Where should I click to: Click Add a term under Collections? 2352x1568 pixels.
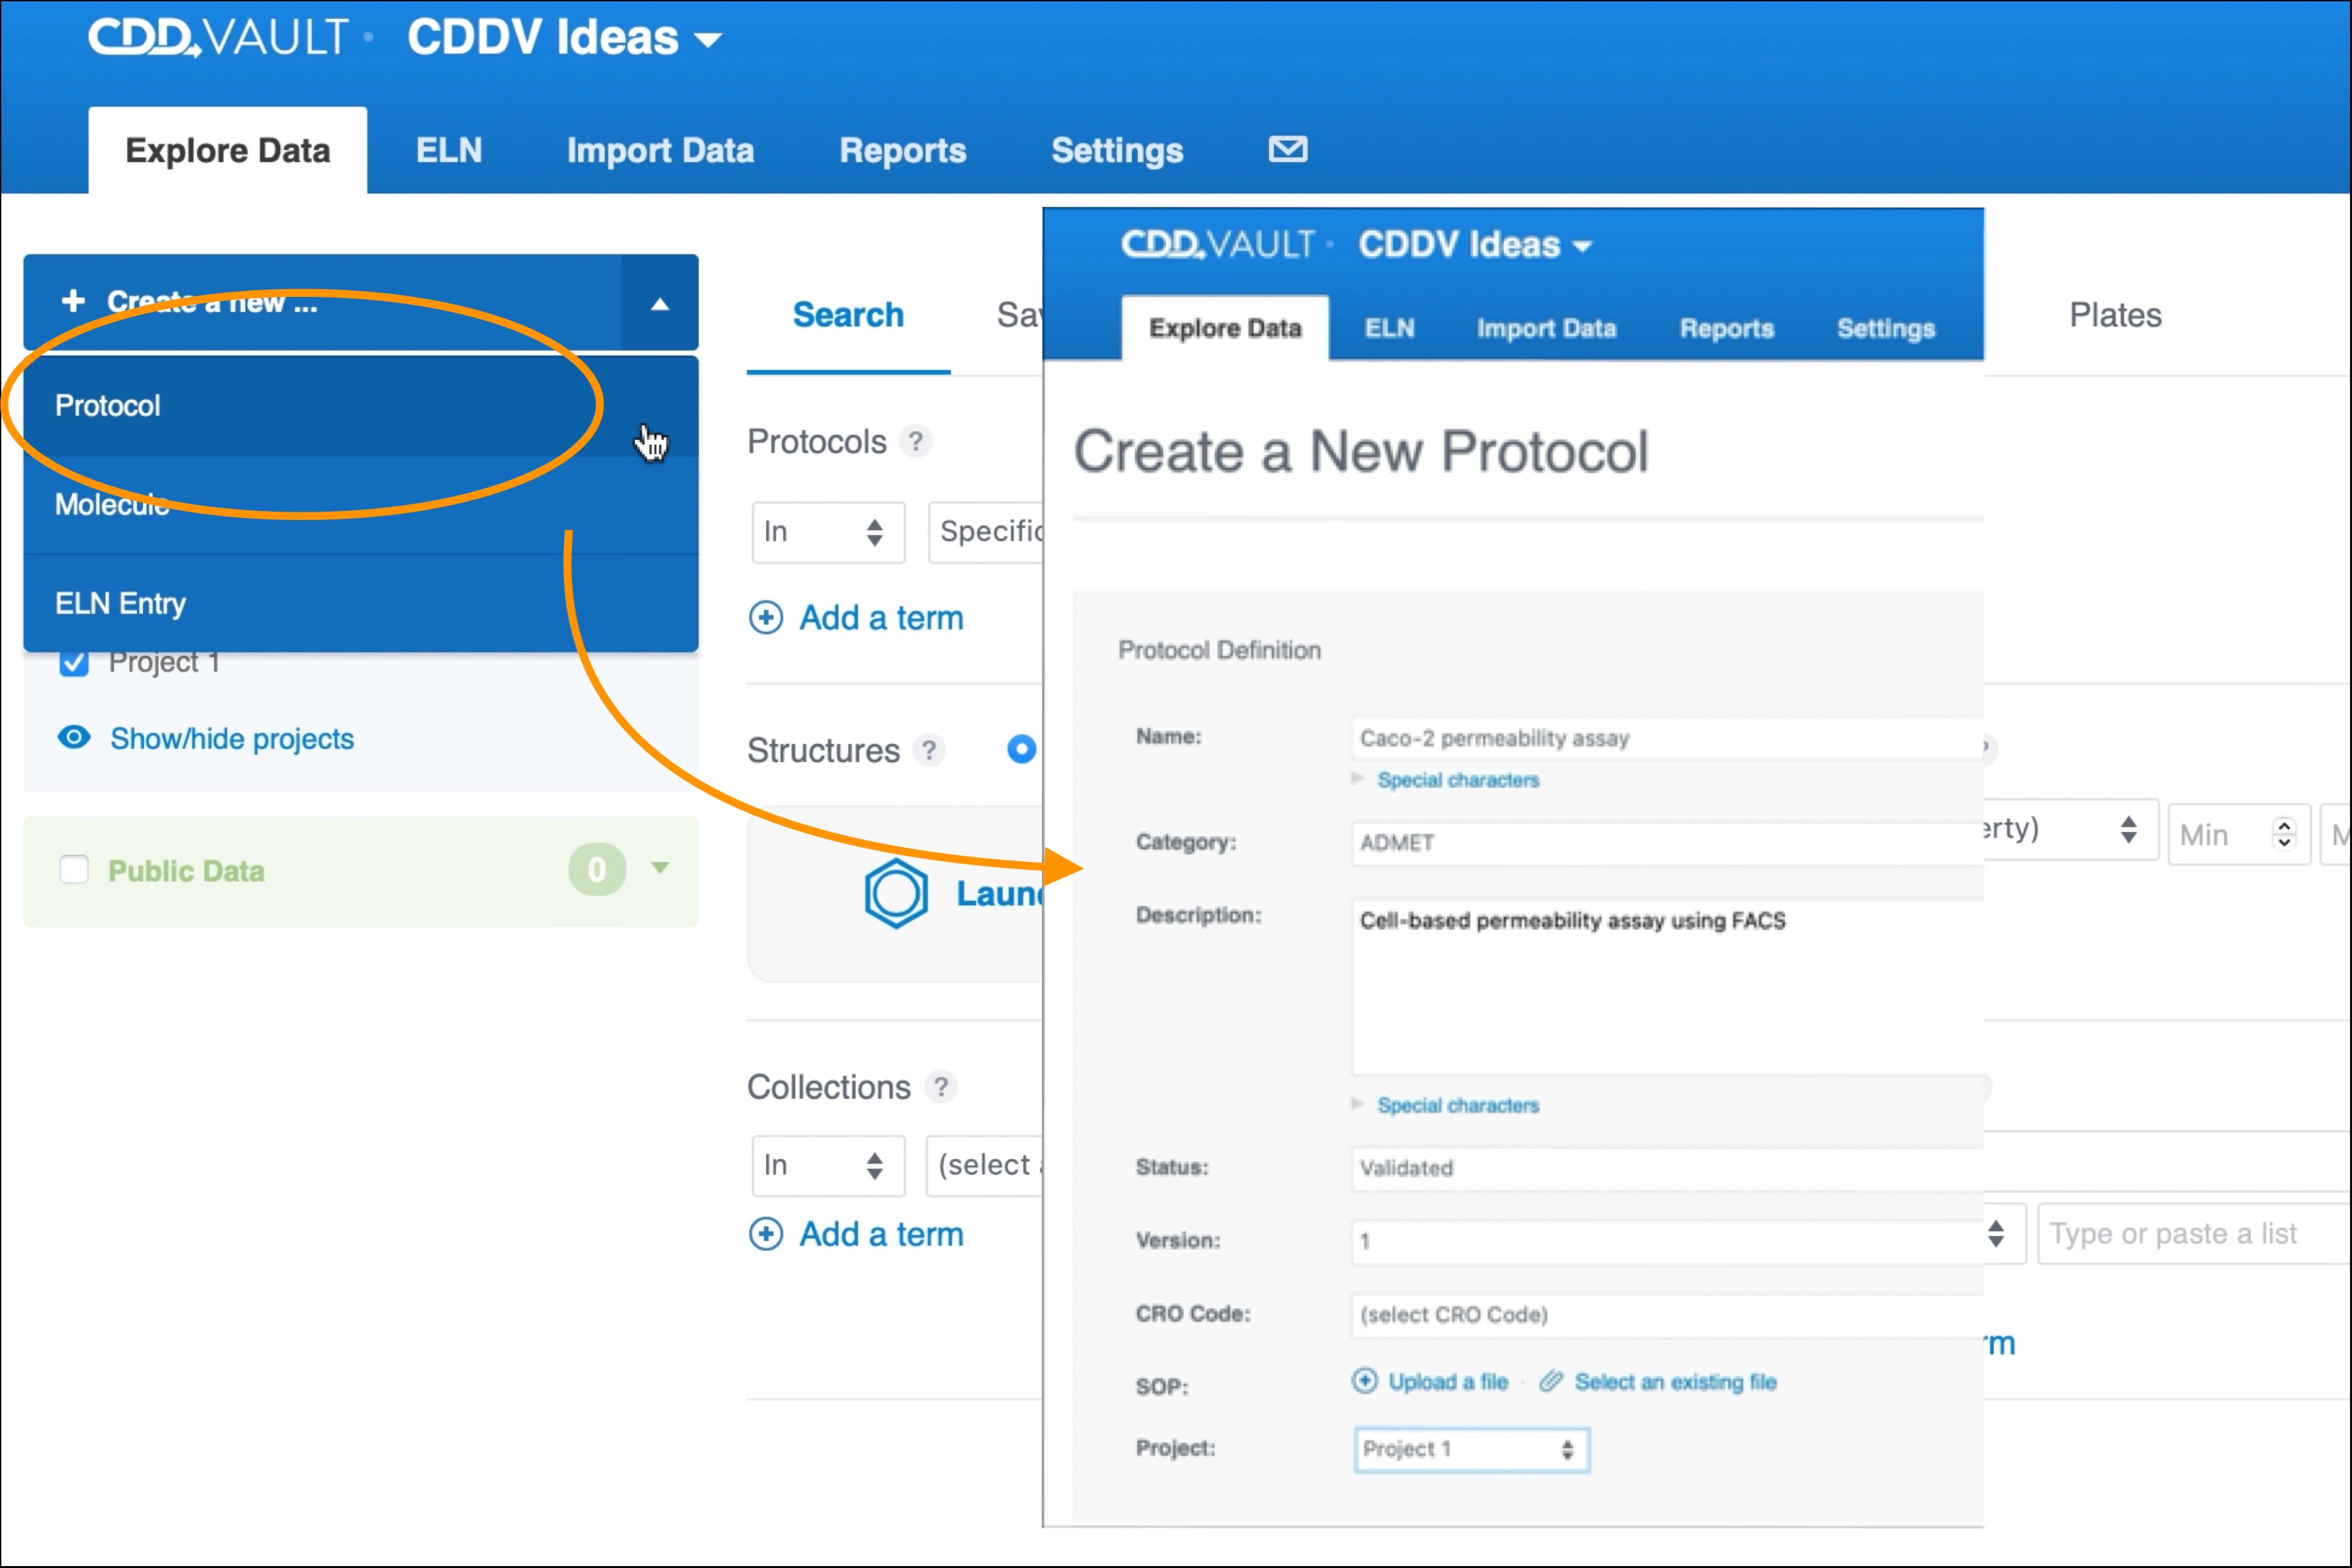pos(881,1234)
